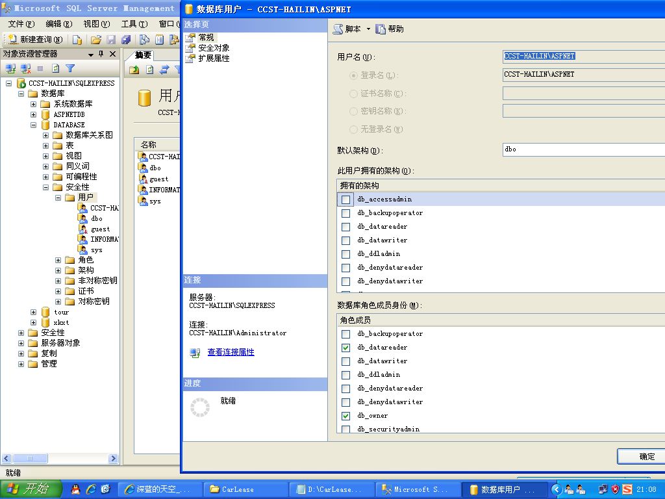665x499 pixels.
Task: Collapse the CCST-HAILIN\SQLEXPRESS server node
Action: tap(9, 83)
